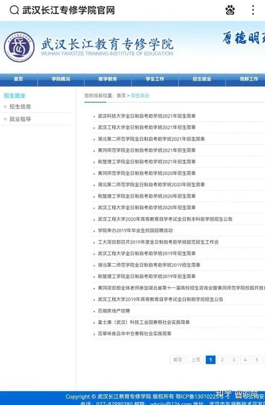
Task: Open 武汉工程大学2020年高等教育自学考试全日制本科助学班招生公告
Action: (x=165, y=219)
